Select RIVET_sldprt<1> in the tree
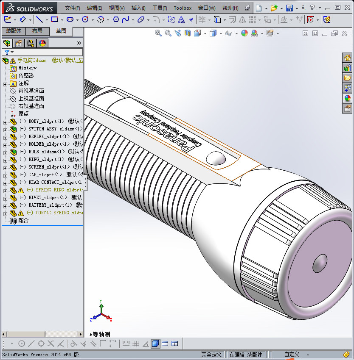 coord(48,197)
